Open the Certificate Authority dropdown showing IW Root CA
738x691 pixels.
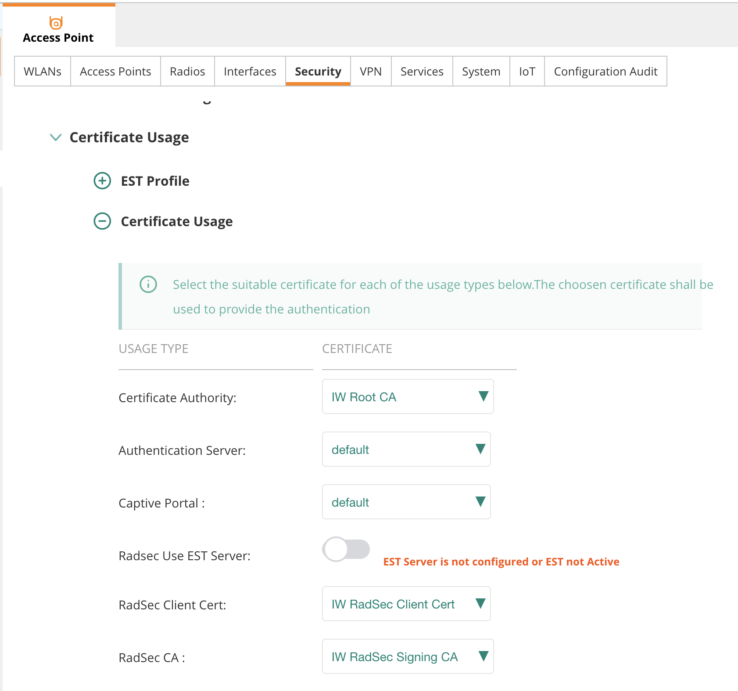pos(407,396)
